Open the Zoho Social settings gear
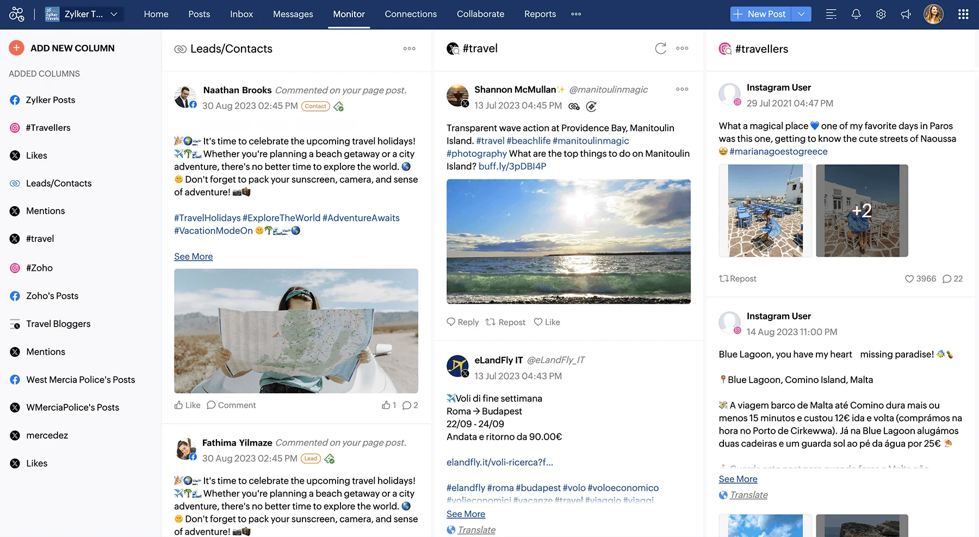Viewport: 979px width, 537px height. [x=881, y=14]
